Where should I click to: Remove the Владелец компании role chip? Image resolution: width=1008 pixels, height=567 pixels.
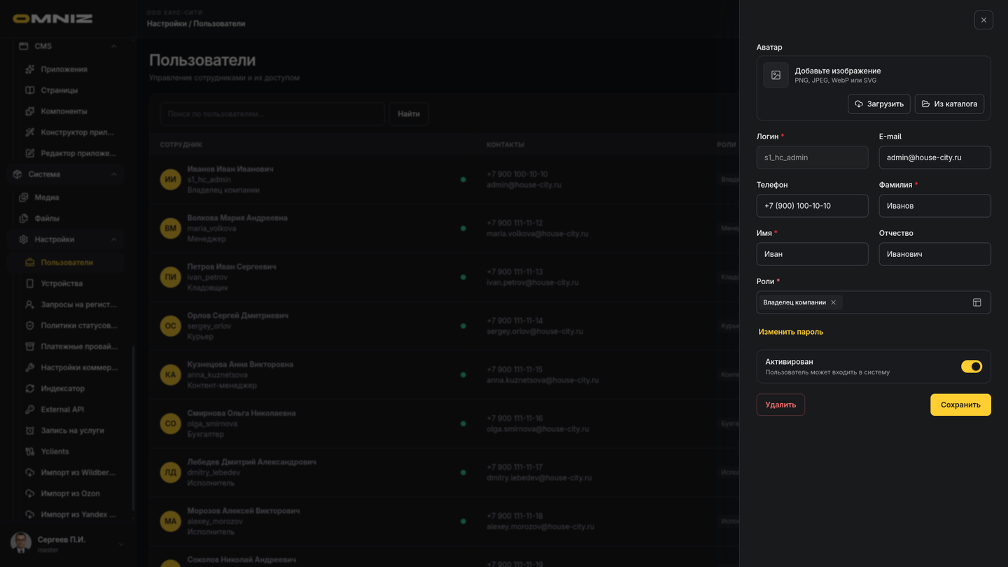[833, 302]
